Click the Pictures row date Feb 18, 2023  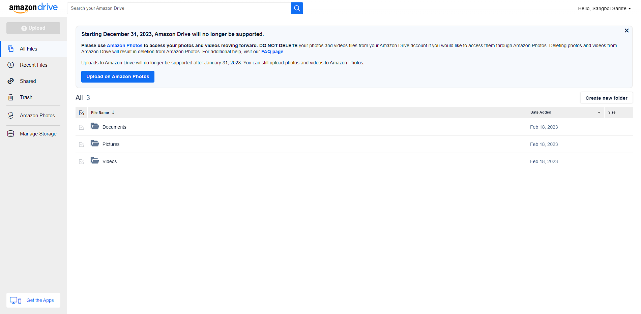point(544,144)
